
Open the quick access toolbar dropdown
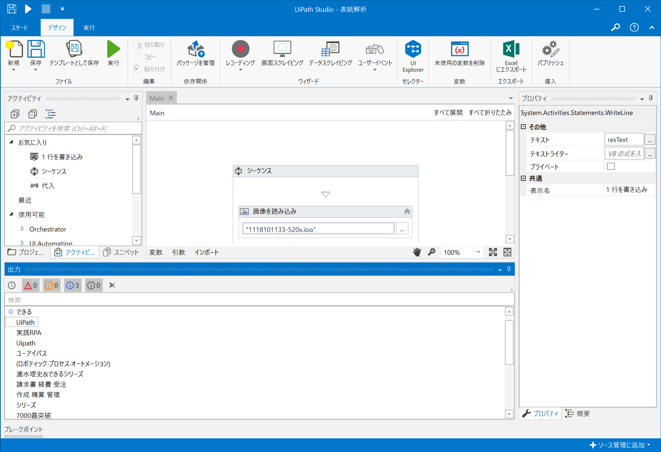point(62,9)
